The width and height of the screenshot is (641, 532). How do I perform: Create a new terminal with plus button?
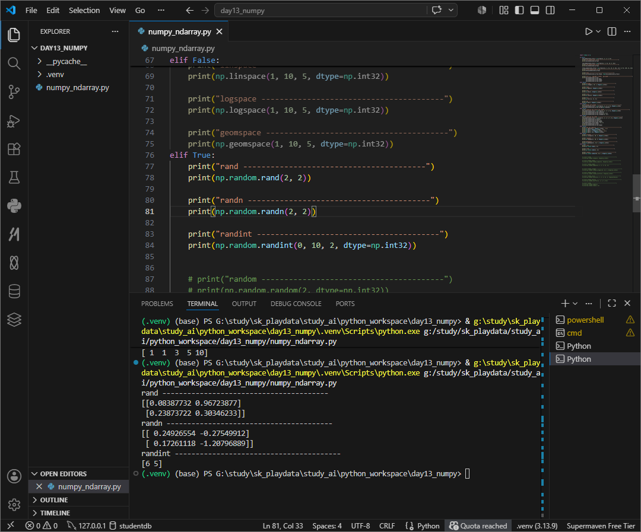point(565,303)
